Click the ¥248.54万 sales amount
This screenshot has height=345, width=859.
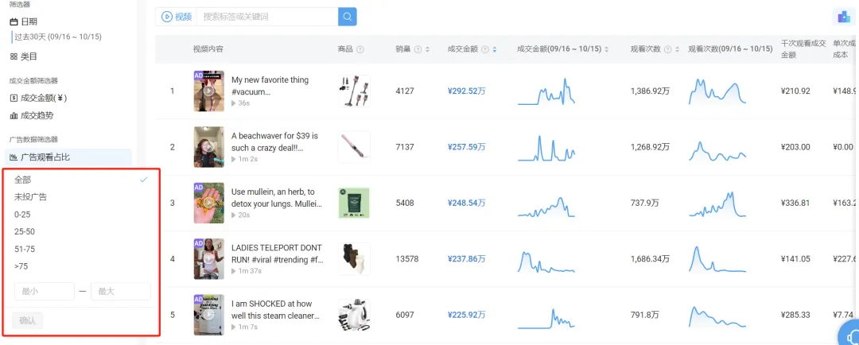[x=466, y=203]
